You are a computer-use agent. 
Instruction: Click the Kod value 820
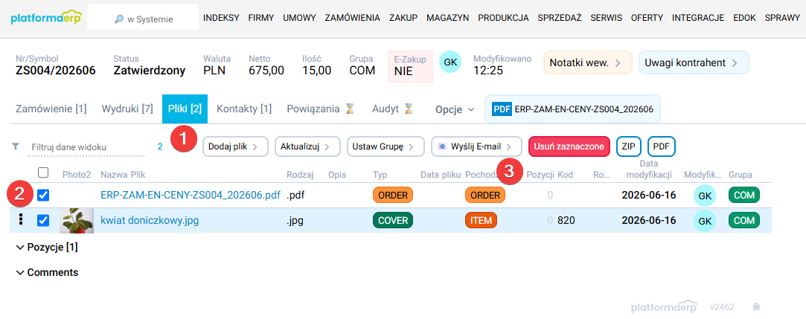coord(566,221)
